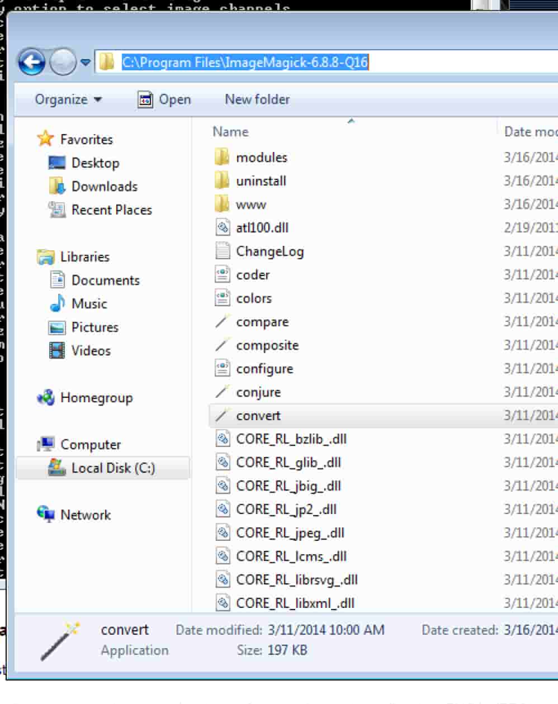Click the forward navigation arrow button
558x704 pixels.
tap(63, 62)
